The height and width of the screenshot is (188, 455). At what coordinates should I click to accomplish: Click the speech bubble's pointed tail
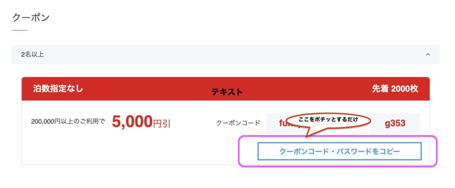tap(310, 132)
